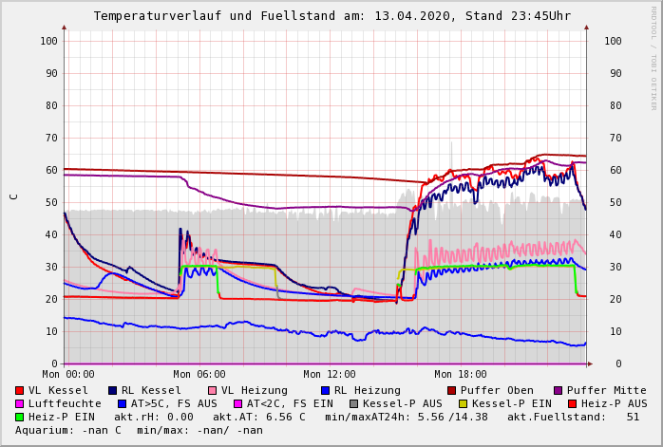Viewport: 663px width, 447px height.
Task: Click the green Heiz-P EIN legend swatch
Action: click(x=20, y=417)
